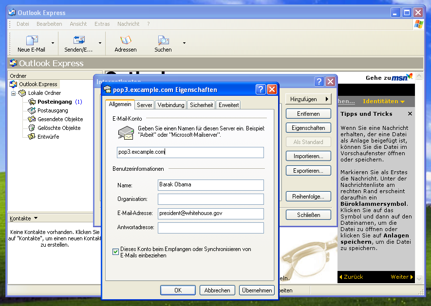This screenshot has width=431, height=306.
Task: Expand the Identitäten dropdown menu
Action: pyautogui.click(x=384, y=101)
